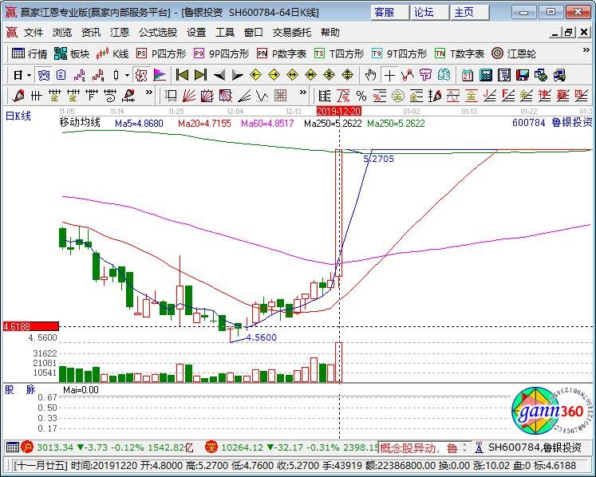Click the 日K线 label
The image size is (596, 477).
pos(18,116)
